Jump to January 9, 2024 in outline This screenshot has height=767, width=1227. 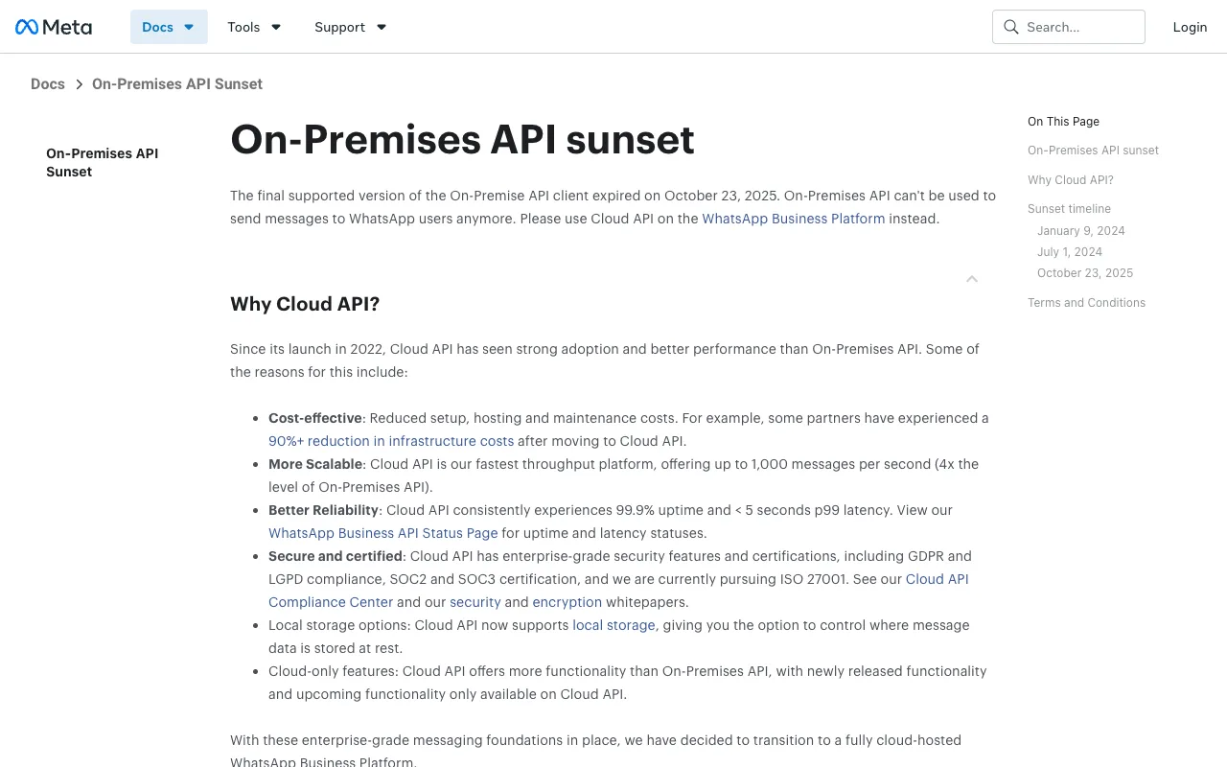pos(1081,231)
